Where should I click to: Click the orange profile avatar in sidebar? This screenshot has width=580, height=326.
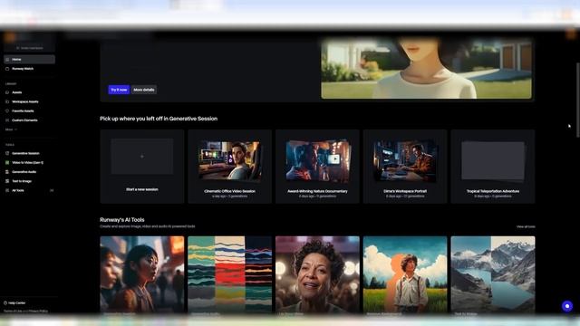click(10, 37)
